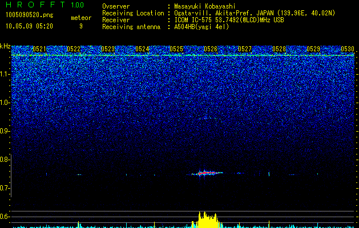The height and width of the screenshot is (228, 359).
Task: Click the Ogata-vill. Akita-Pref. JAPAN location text
Action: (x=255, y=13)
